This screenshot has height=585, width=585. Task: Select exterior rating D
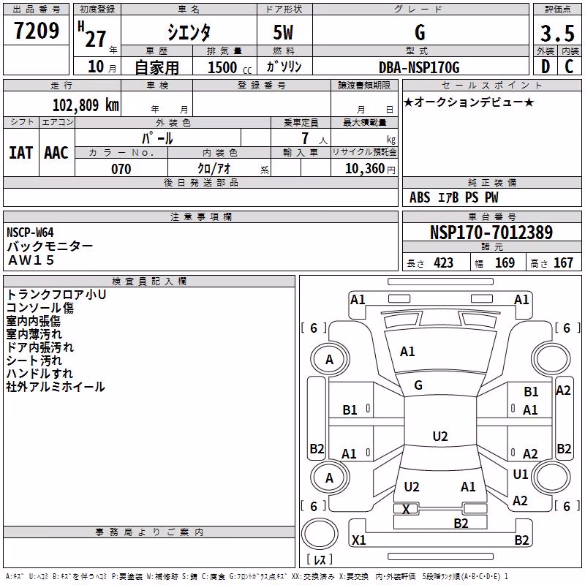546,67
